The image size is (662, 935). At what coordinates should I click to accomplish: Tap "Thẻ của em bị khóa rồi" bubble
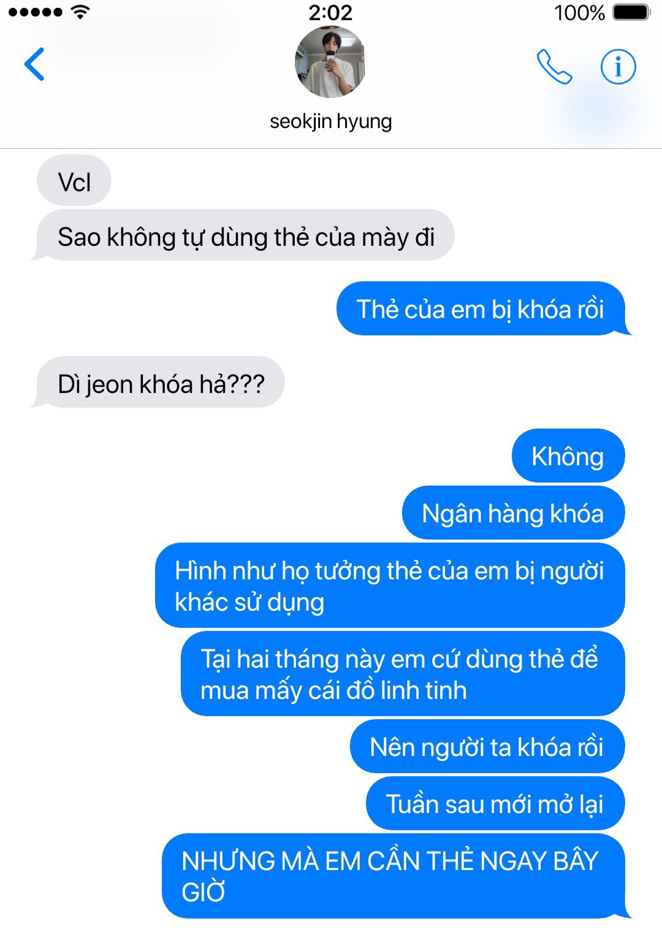coord(484,309)
